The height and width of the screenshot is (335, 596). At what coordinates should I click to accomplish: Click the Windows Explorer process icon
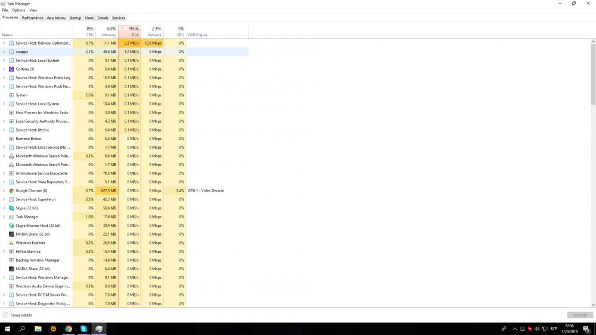[11, 243]
